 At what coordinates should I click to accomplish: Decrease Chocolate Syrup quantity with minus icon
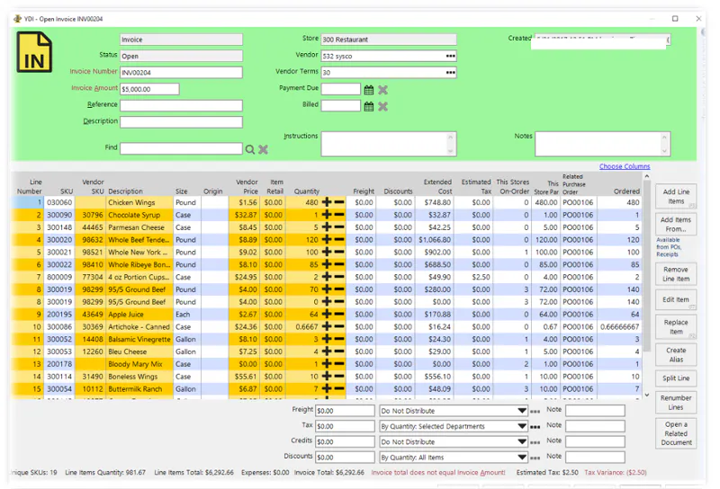pos(339,215)
